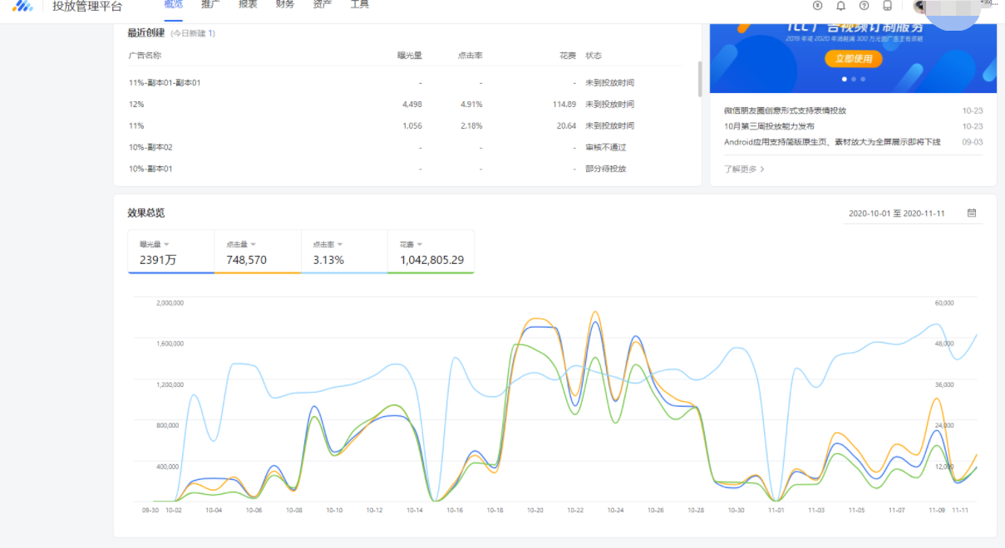Click the 立即使用 banner button
This screenshot has width=1005, height=548.
853,58
